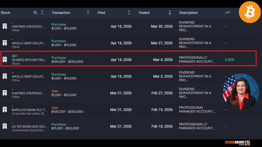Click building icon for Barclays Bank row
This screenshot has width=262, height=147.
tap(5, 109)
